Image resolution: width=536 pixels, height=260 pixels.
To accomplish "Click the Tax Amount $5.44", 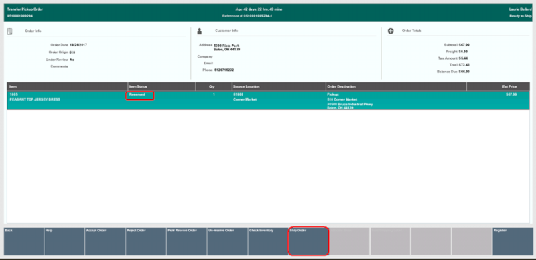I will tap(464, 58).
